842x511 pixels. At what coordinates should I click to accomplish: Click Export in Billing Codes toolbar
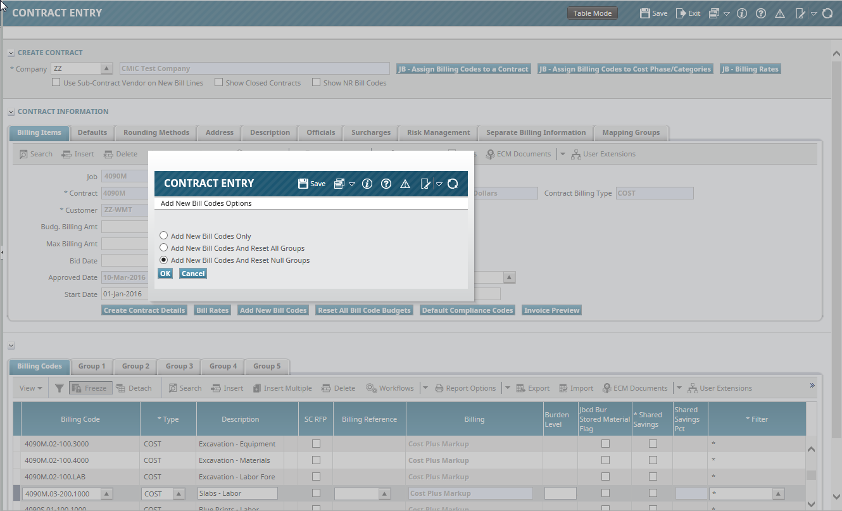pyautogui.click(x=532, y=388)
